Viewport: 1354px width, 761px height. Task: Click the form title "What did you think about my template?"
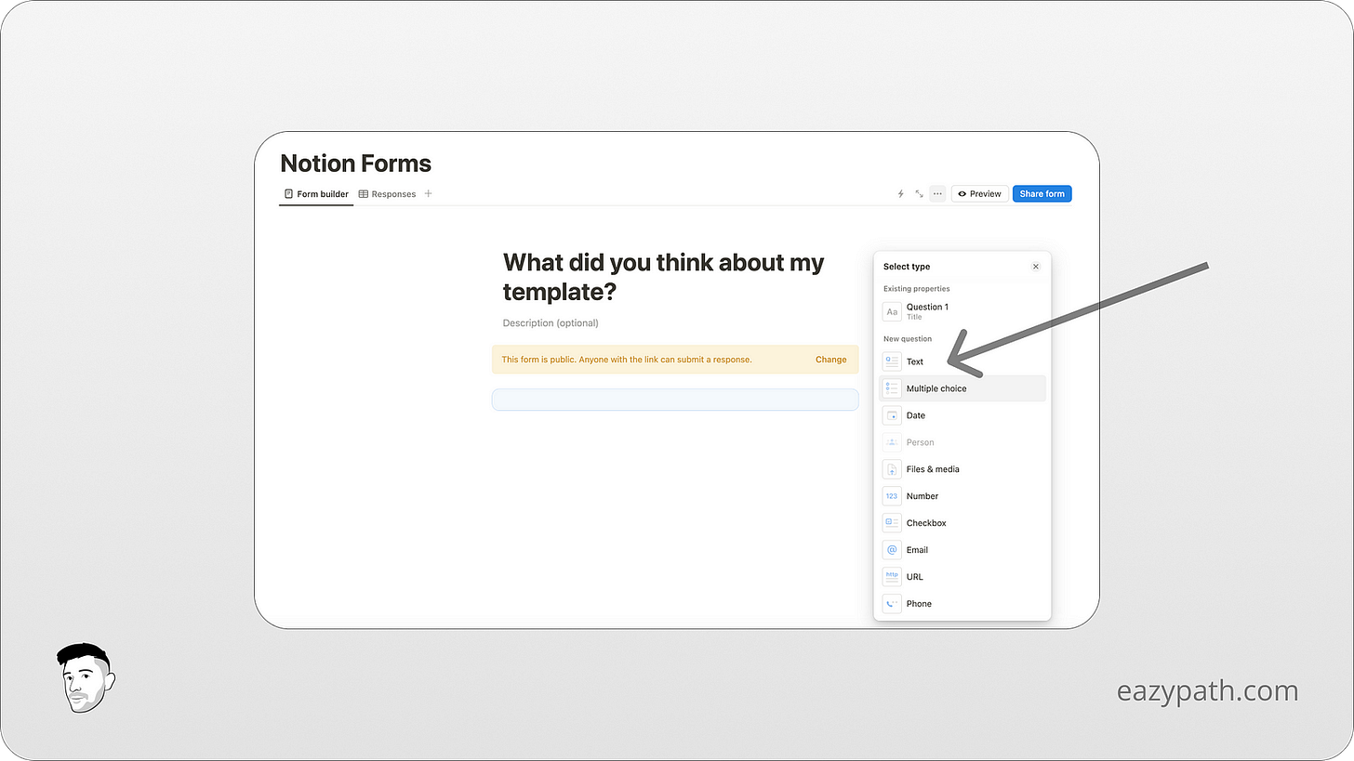[663, 277]
